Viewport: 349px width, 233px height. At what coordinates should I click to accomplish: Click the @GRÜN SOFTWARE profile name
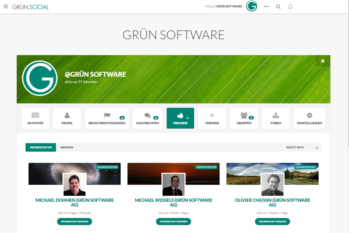pos(95,74)
